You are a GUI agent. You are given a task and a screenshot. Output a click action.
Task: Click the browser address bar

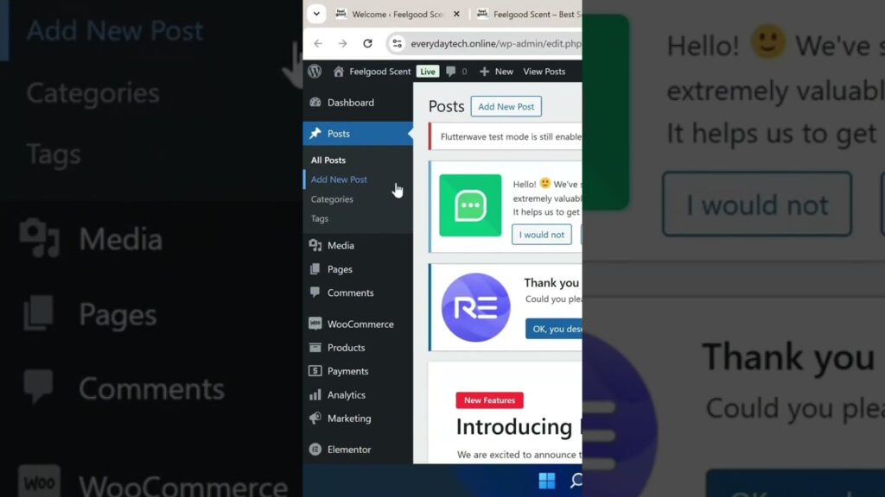pyautogui.click(x=493, y=43)
